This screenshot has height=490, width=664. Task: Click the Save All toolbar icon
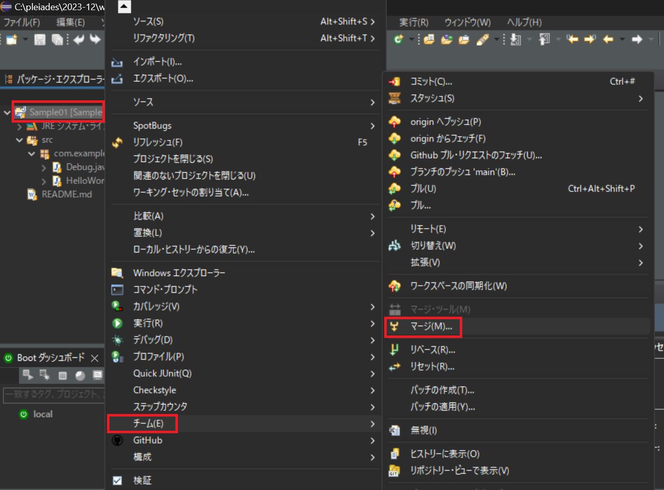coord(57,40)
